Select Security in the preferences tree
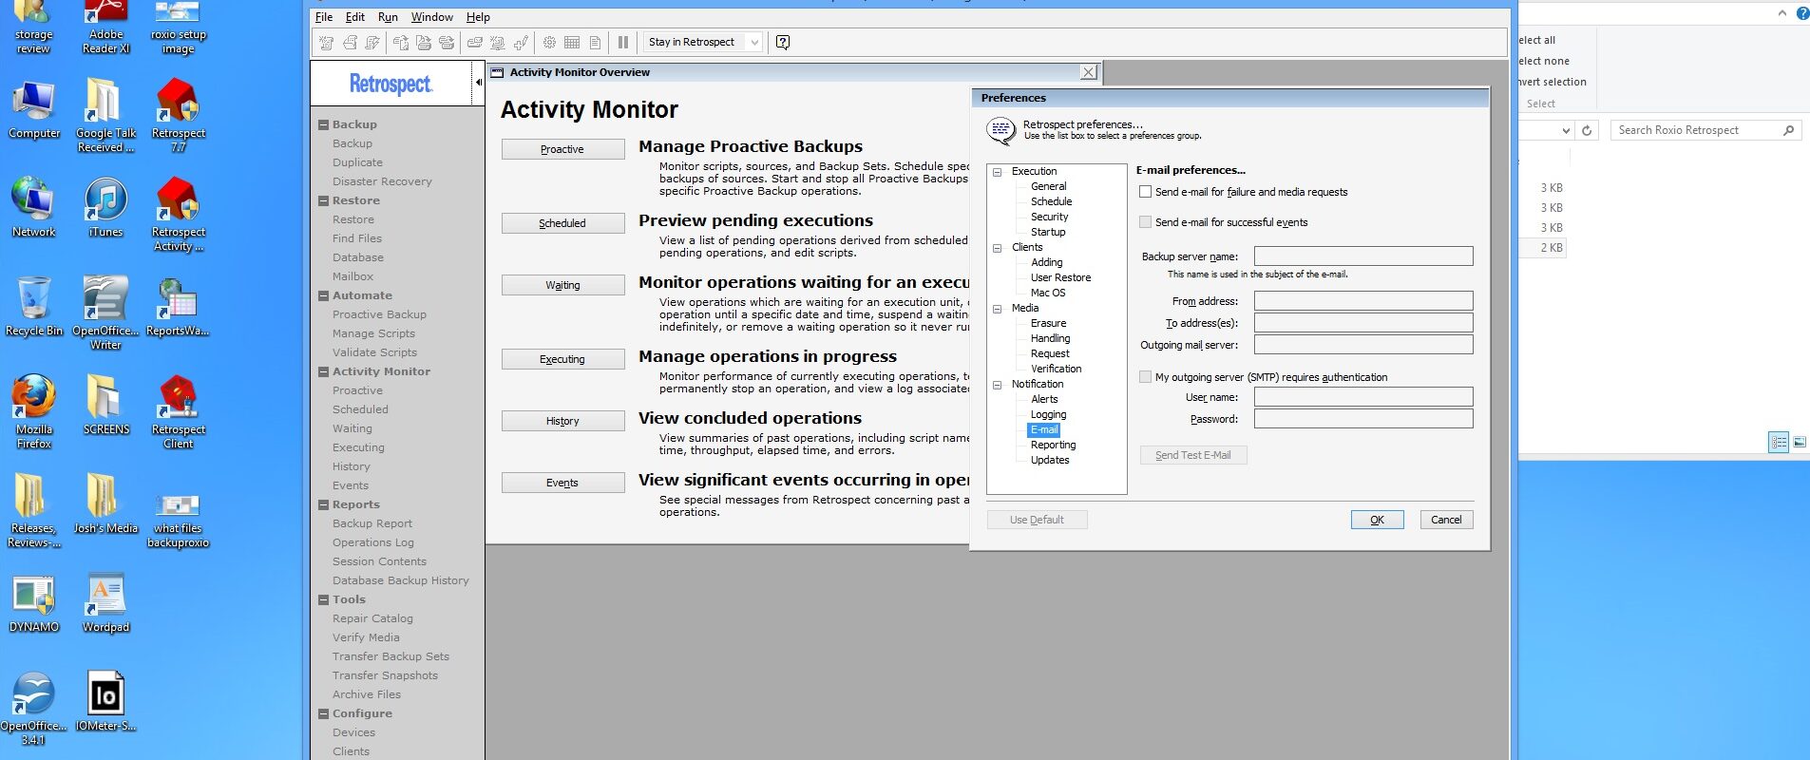The height and width of the screenshot is (760, 1810). pyautogui.click(x=1049, y=217)
